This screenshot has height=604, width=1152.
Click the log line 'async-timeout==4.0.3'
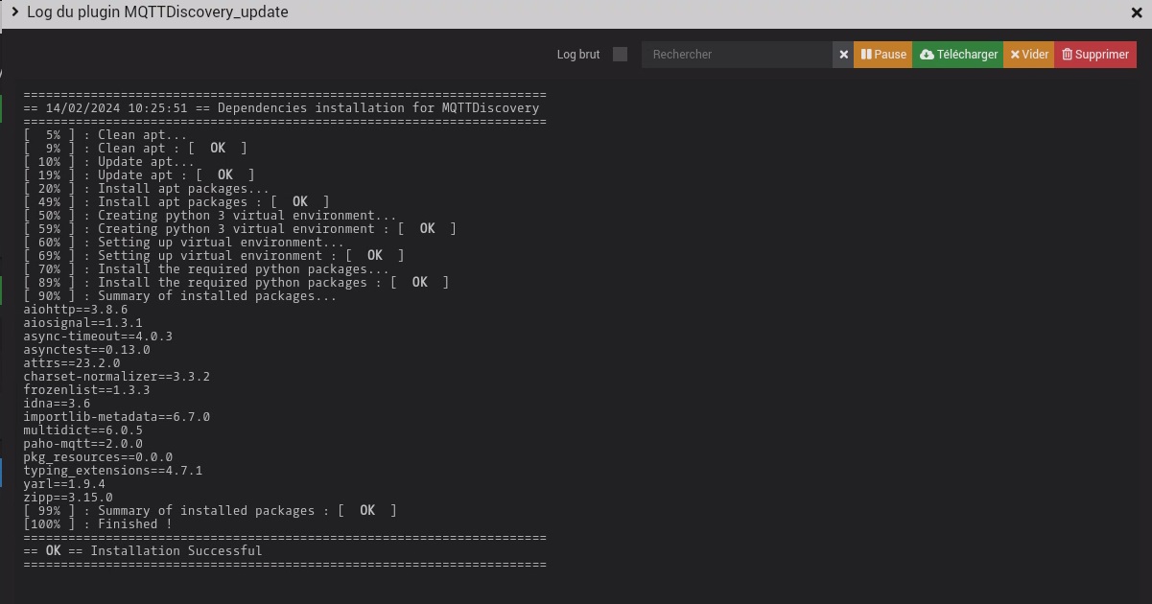pos(98,337)
